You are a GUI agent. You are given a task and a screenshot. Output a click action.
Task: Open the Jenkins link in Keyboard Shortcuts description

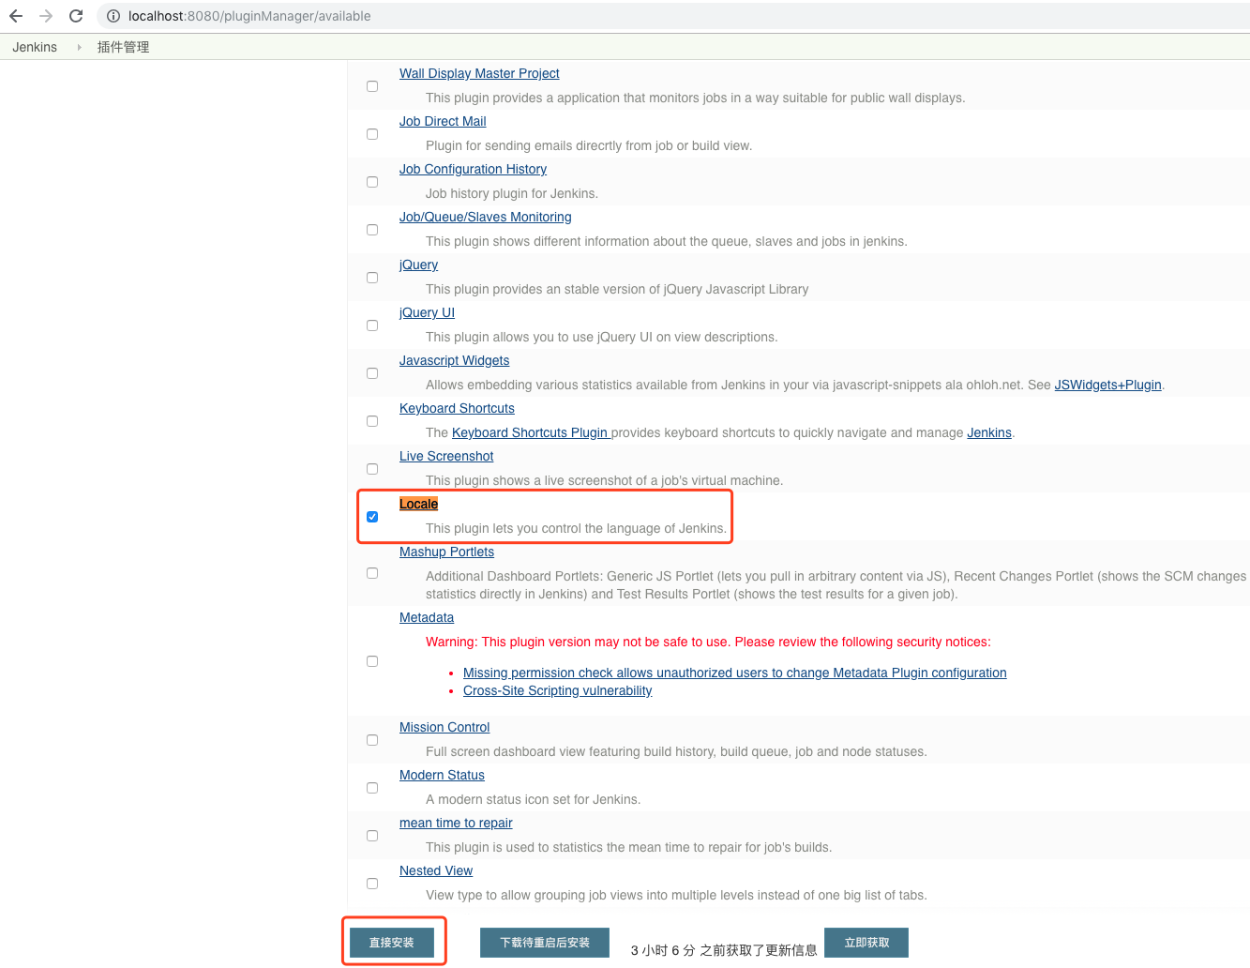(989, 432)
